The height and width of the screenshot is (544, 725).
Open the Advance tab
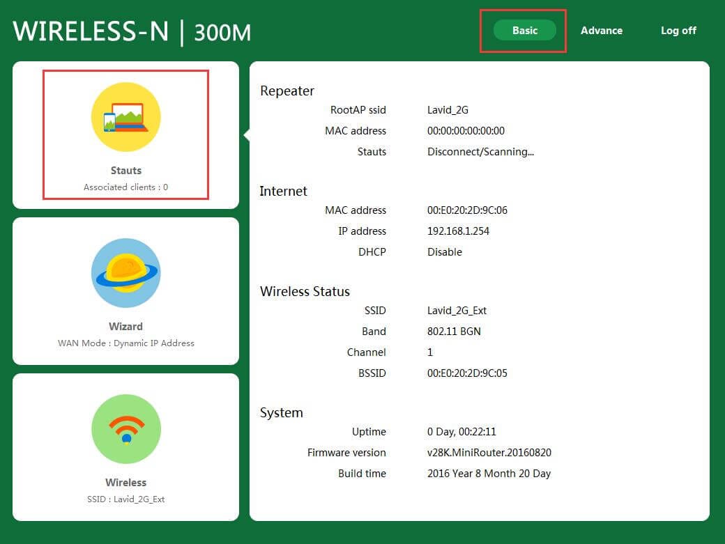(x=601, y=30)
